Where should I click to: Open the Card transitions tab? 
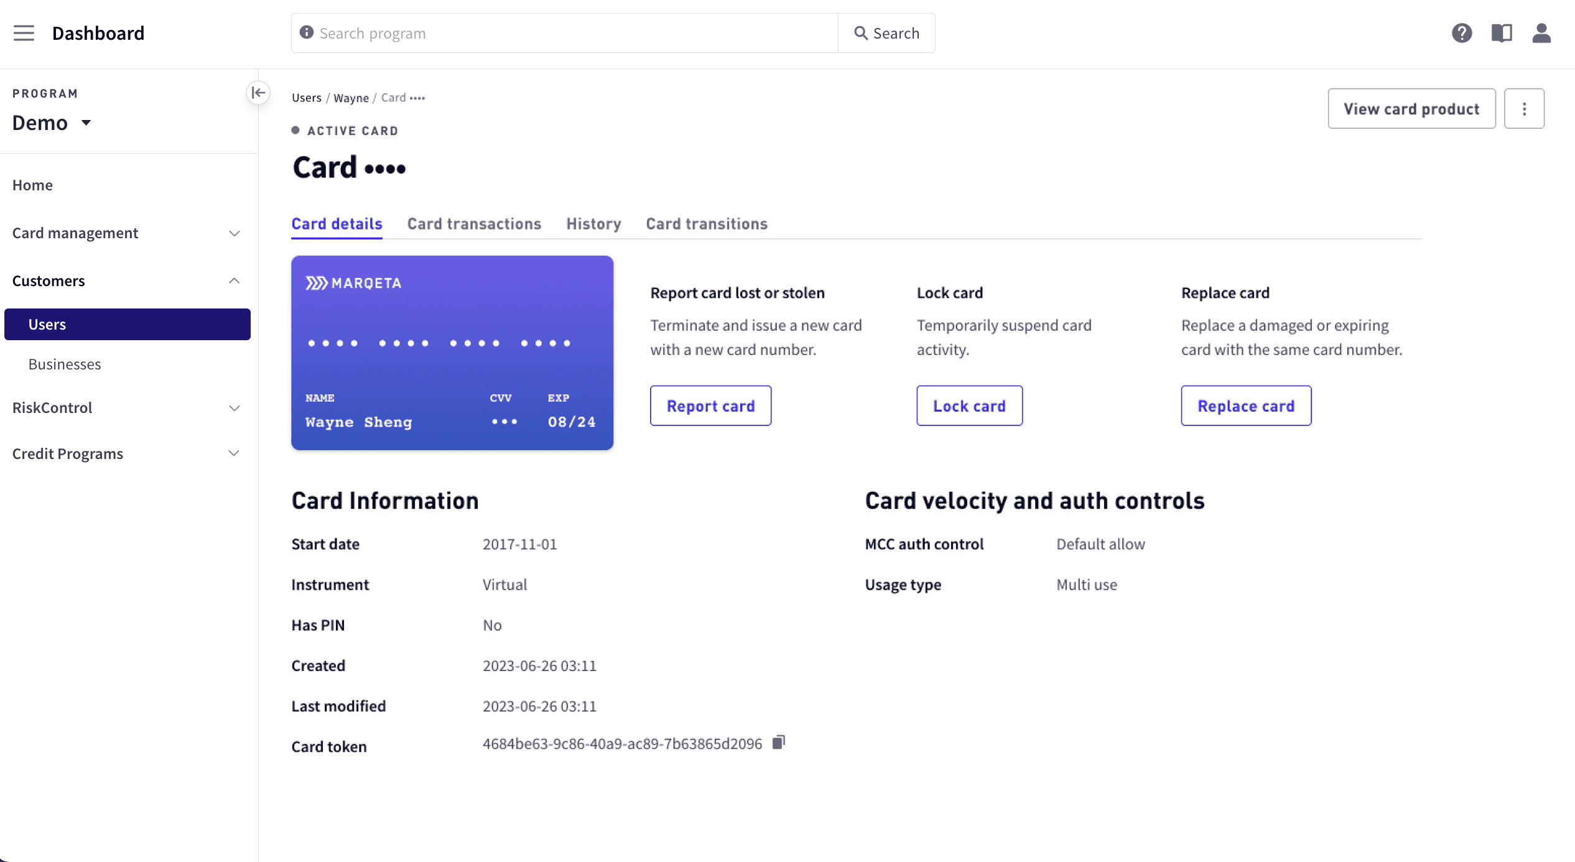pos(707,224)
